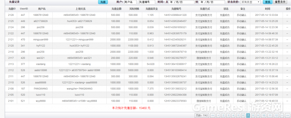Viewport: 291px width, 118px height.
Task: Go to first page with << button
Action: [213, 115]
